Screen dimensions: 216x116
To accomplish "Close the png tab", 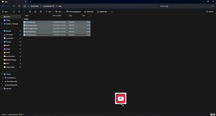I will point(25,2).
